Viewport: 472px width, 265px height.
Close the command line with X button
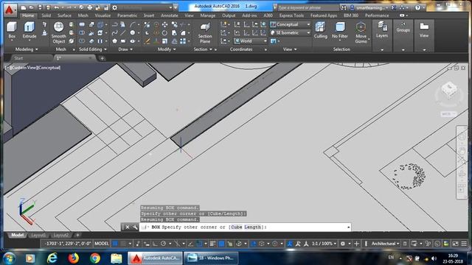[x=128, y=227]
